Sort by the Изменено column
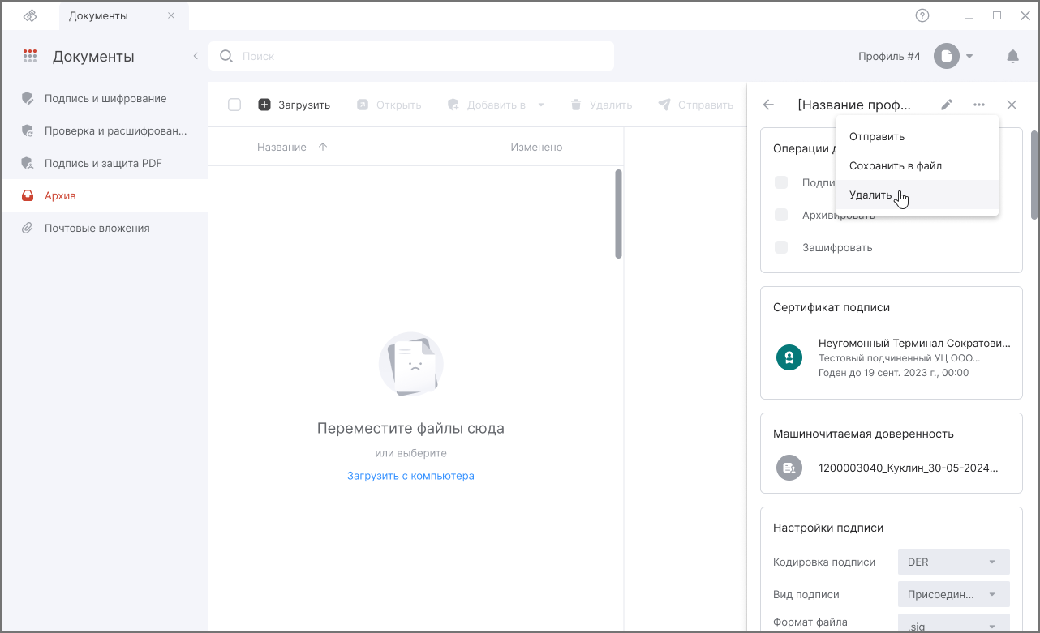Image resolution: width=1040 pixels, height=633 pixels. pyautogui.click(x=536, y=147)
